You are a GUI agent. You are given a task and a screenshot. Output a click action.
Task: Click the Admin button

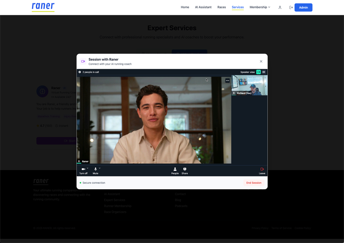(x=303, y=7)
